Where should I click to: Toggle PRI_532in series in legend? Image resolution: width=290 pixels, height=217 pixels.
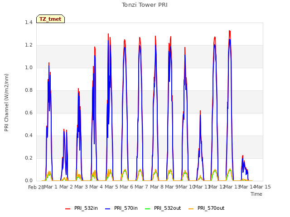(82, 208)
